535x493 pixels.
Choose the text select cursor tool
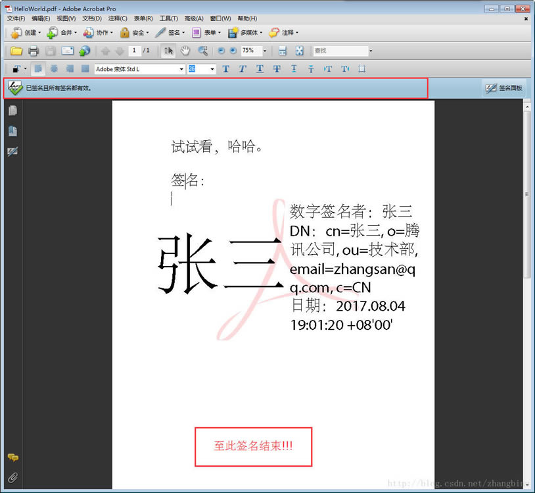pyautogui.click(x=168, y=51)
